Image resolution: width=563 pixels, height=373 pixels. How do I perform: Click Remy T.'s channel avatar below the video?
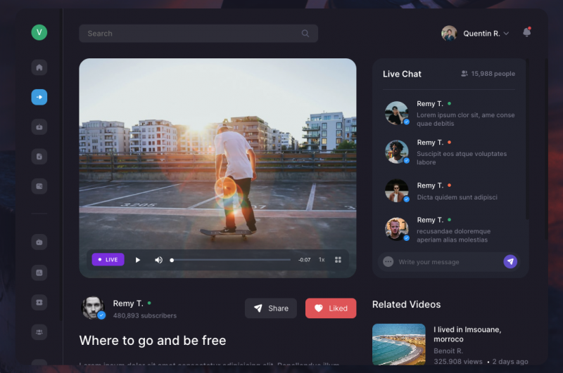click(x=93, y=308)
